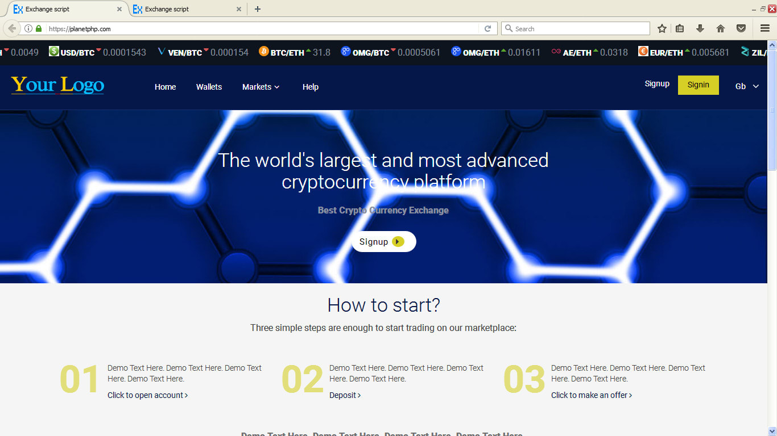Click the scrollbar down arrow

[772, 431]
